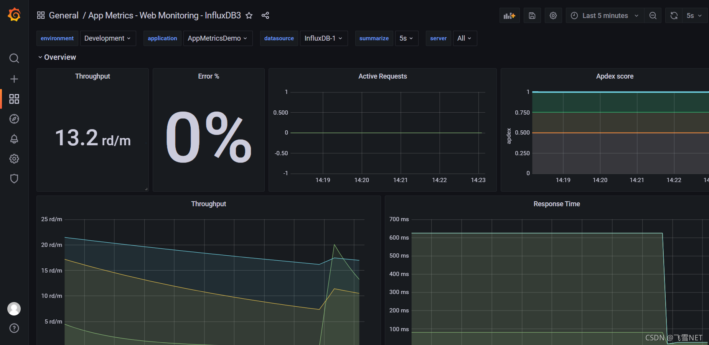
Task: Open the Dashboards icon in the sidebar
Action: 14,99
